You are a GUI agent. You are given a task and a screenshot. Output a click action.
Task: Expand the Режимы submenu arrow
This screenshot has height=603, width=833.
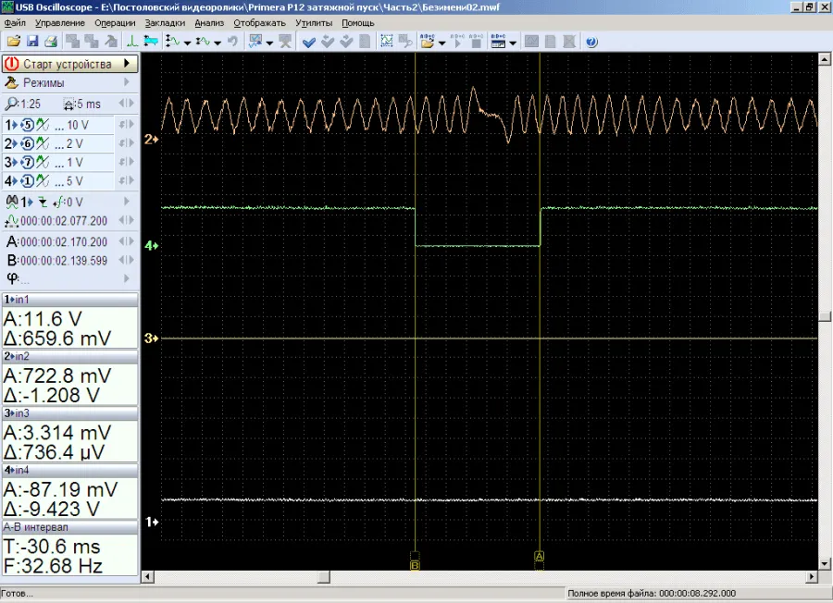point(127,82)
